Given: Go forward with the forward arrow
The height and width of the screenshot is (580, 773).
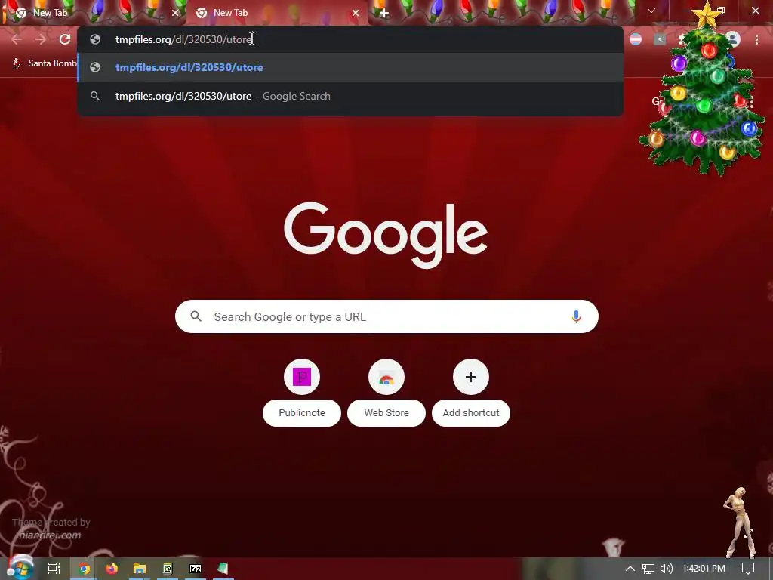Looking at the screenshot, I should (41, 39).
